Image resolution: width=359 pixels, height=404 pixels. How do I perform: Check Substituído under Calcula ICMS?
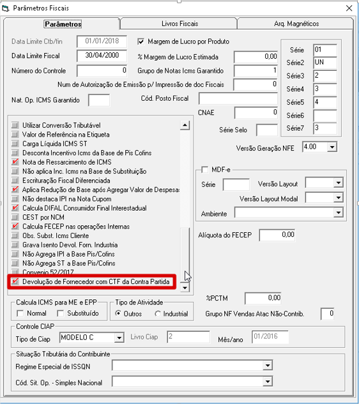60,313
